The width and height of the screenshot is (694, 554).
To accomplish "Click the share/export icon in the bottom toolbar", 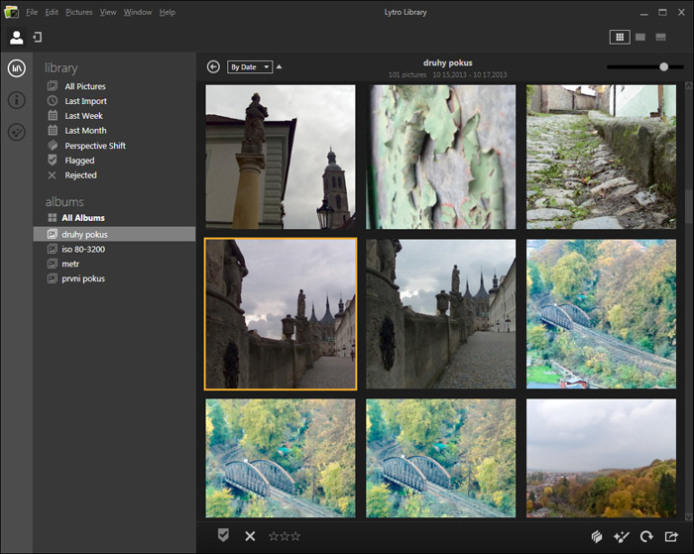I will 672,536.
